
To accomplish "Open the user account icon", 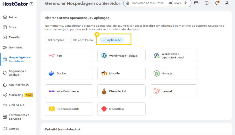I will coord(227,3).
